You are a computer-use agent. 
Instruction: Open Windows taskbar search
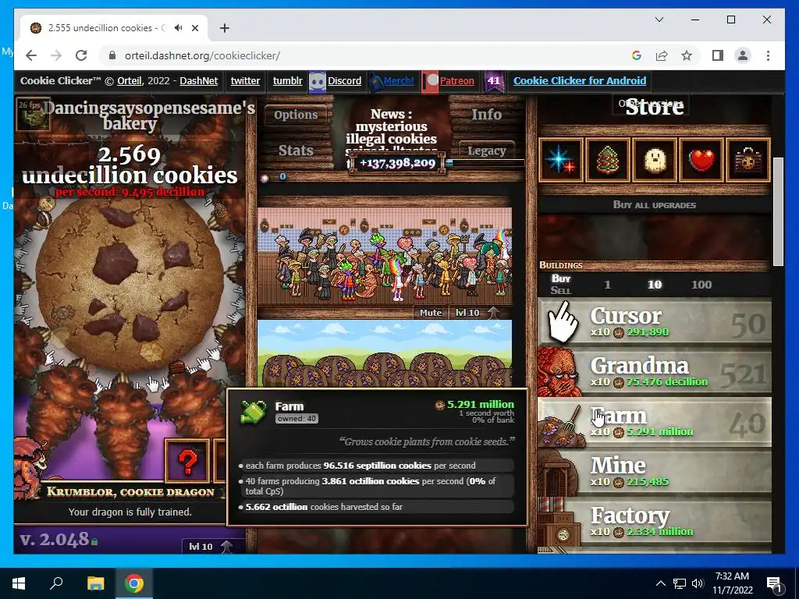coord(56,583)
